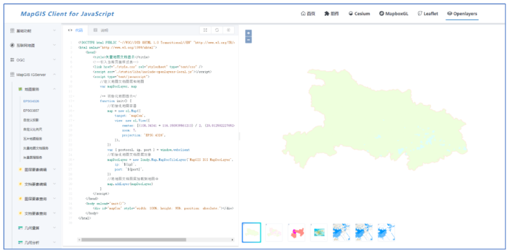Click the globe icon beside Cesium

[351, 14]
